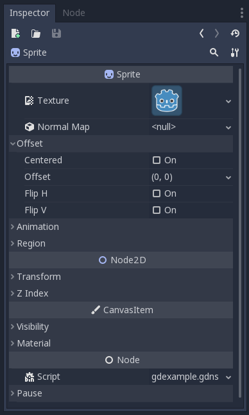Image resolution: width=249 pixels, height=415 pixels.
Task: Select the Inspector tab
Action: pyautogui.click(x=30, y=13)
